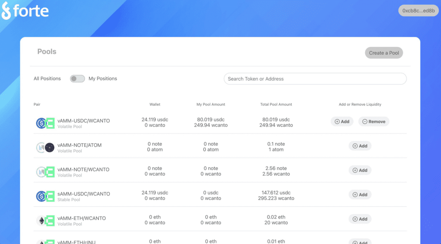This screenshot has width=441, height=244.
Task: Click the Stable Pool label
Action: click(68, 200)
